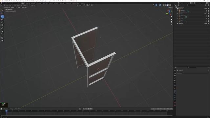Switch viewport to material preview shading

[x=169, y=5]
